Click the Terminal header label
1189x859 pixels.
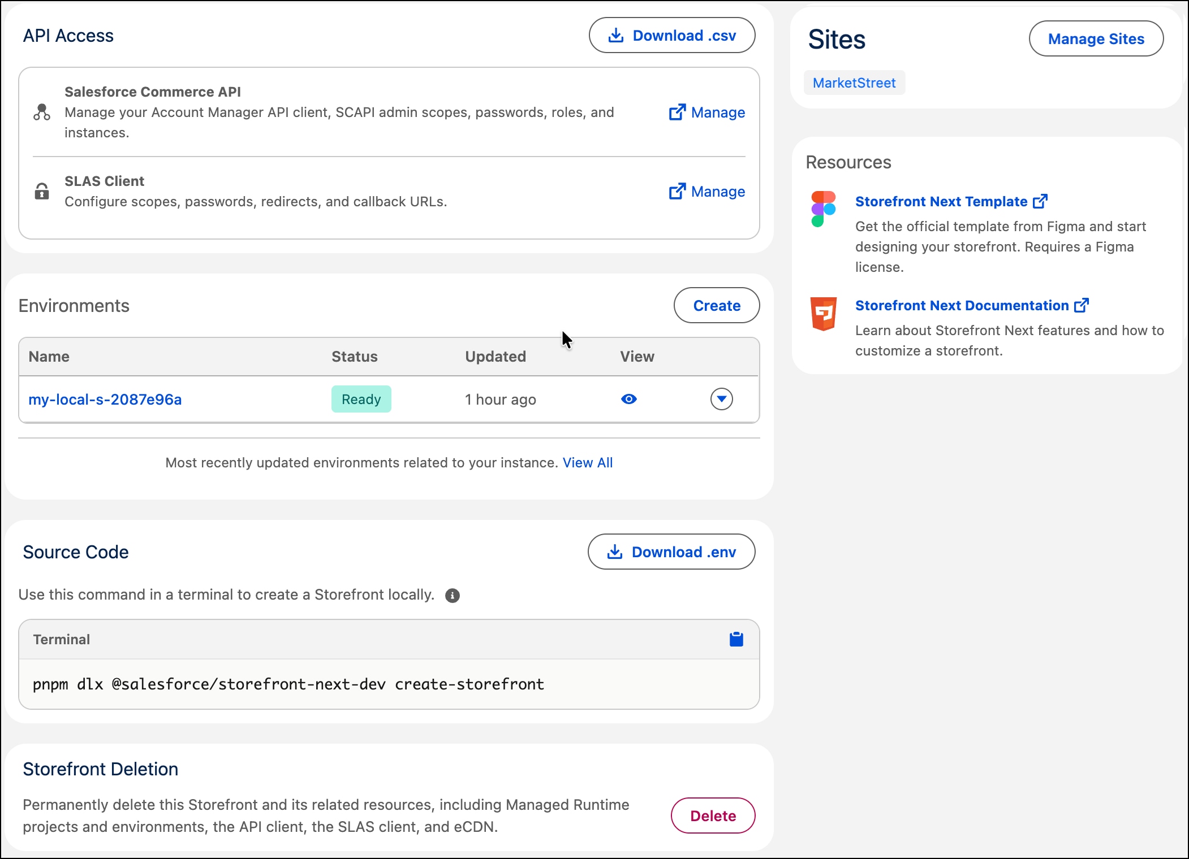pyautogui.click(x=62, y=640)
